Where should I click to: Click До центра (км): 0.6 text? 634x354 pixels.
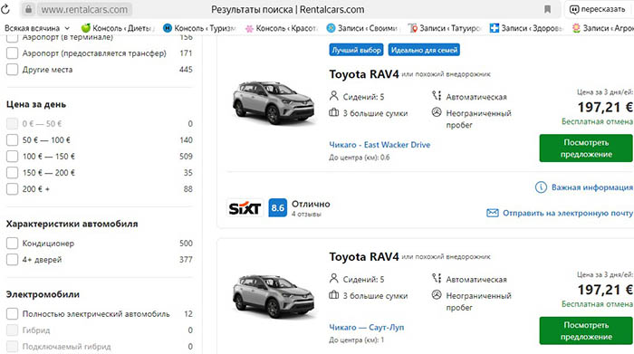click(359, 158)
